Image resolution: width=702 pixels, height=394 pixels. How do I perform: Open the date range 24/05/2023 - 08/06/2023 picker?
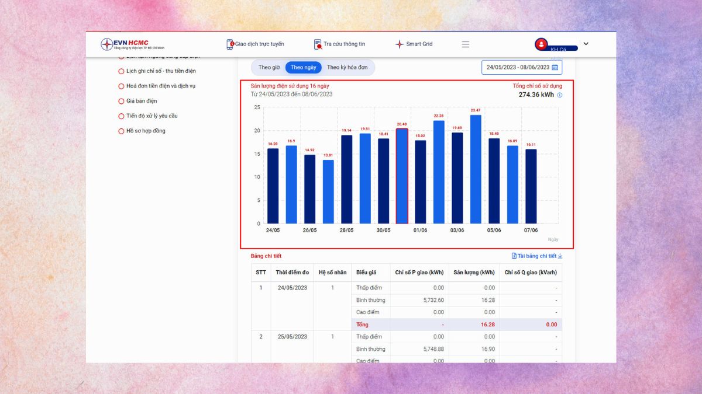pos(518,67)
